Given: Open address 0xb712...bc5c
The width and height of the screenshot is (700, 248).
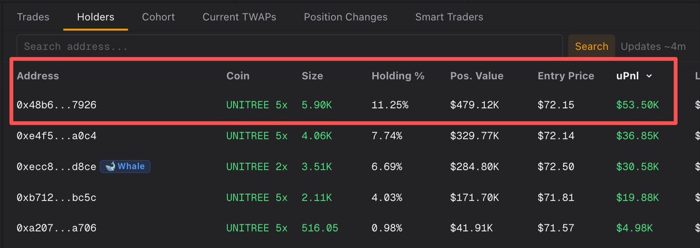Looking at the screenshot, I should coord(57,198).
